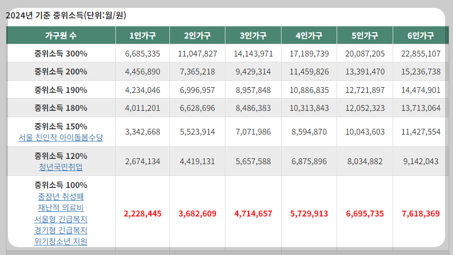The height and width of the screenshot is (255, 453).
Task: Click the value 17,189,739
Action: point(309,54)
